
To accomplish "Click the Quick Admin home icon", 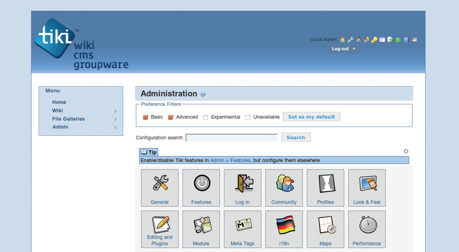I will [342, 40].
